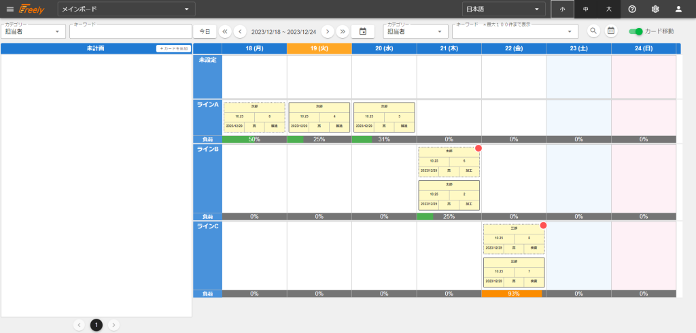Click the search magnifier icon
Screen dimensions: 696x333
tap(593, 31)
